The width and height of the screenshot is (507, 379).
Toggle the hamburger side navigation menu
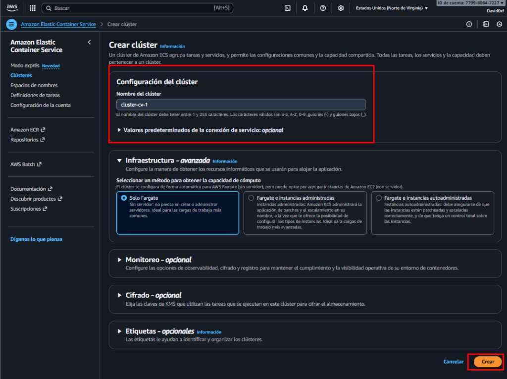tap(11, 24)
